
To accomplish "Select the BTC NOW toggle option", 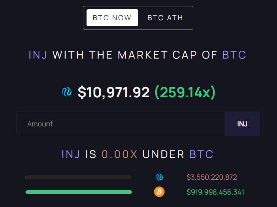I will tap(112, 18).
